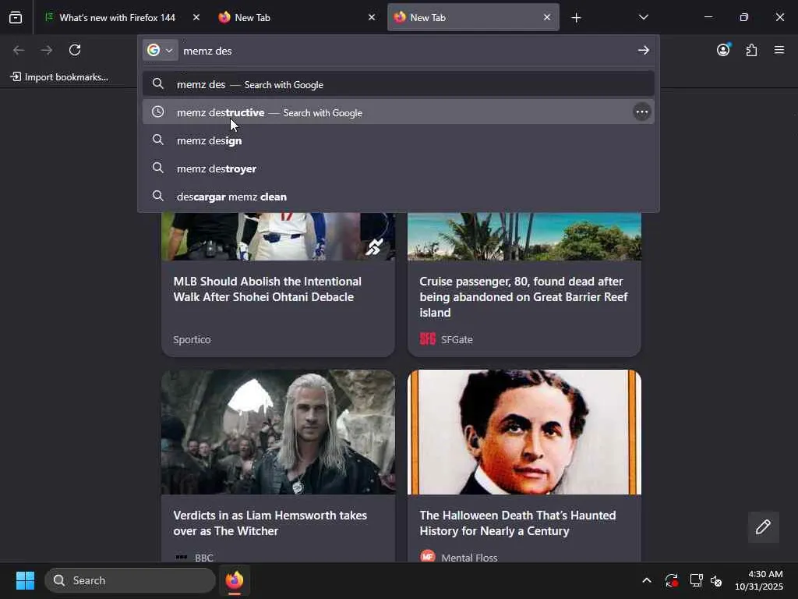Open MLB Intentional Walk Ohtani article
The height and width of the screenshot is (599, 798).
click(x=267, y=289)
